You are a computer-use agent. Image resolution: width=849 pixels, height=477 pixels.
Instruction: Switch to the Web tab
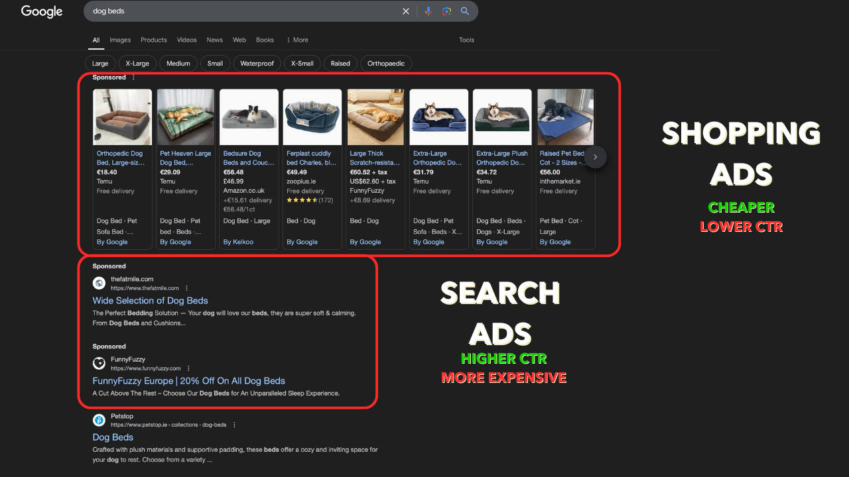point(239,40)
